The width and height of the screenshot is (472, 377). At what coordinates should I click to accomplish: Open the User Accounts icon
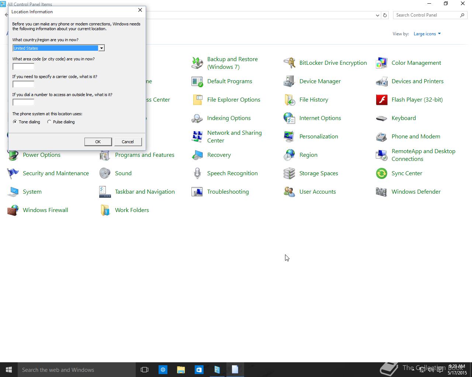point(289,192)
